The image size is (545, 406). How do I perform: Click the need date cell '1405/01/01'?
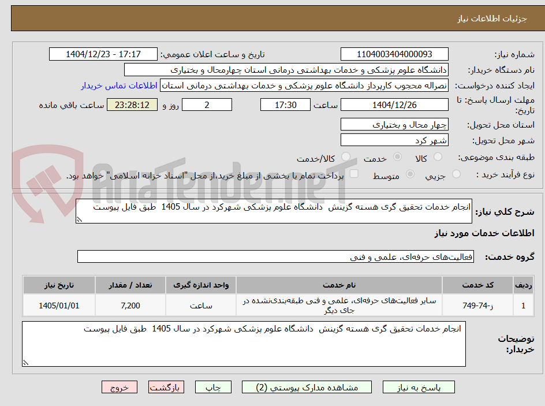click(x=59, y=306)
